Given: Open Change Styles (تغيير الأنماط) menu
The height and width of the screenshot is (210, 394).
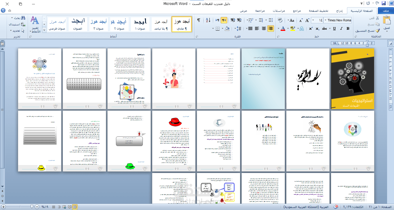Looking at the screenshot, I should pyautogui.click(x=35, y=25).
